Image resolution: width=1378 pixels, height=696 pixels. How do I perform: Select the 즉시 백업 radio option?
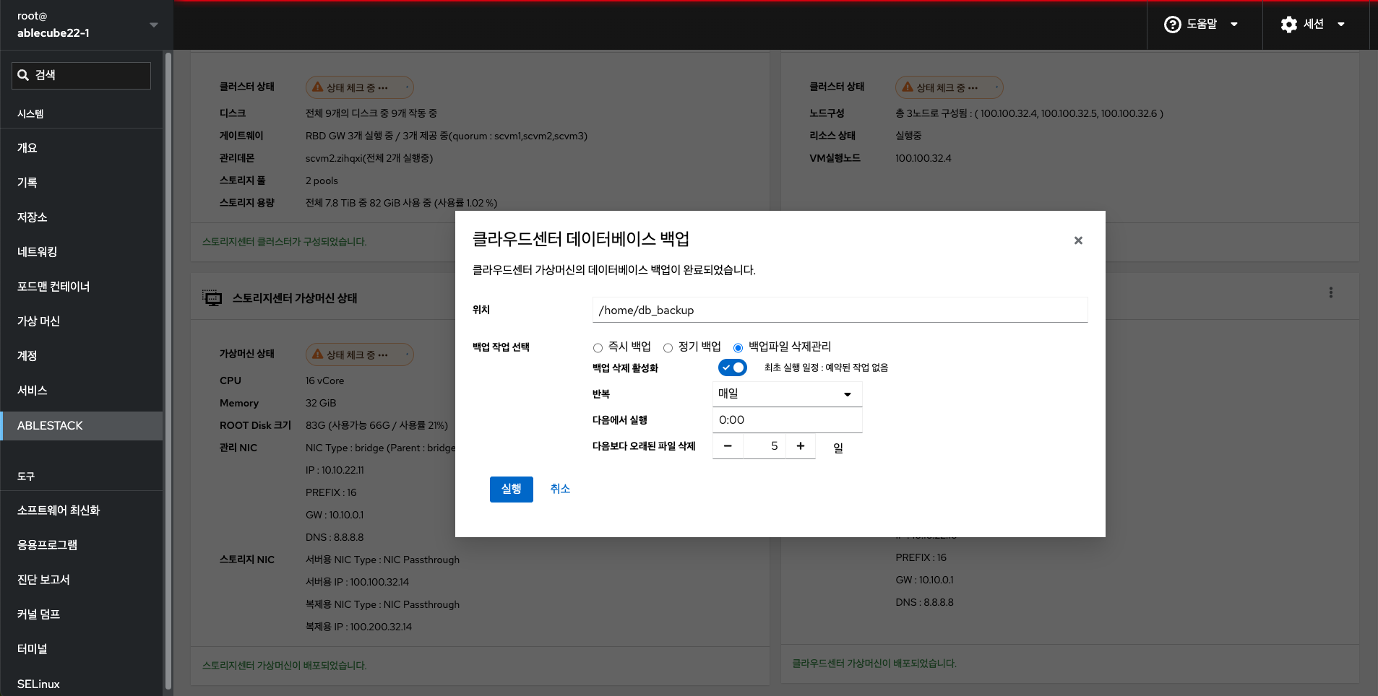598,348
